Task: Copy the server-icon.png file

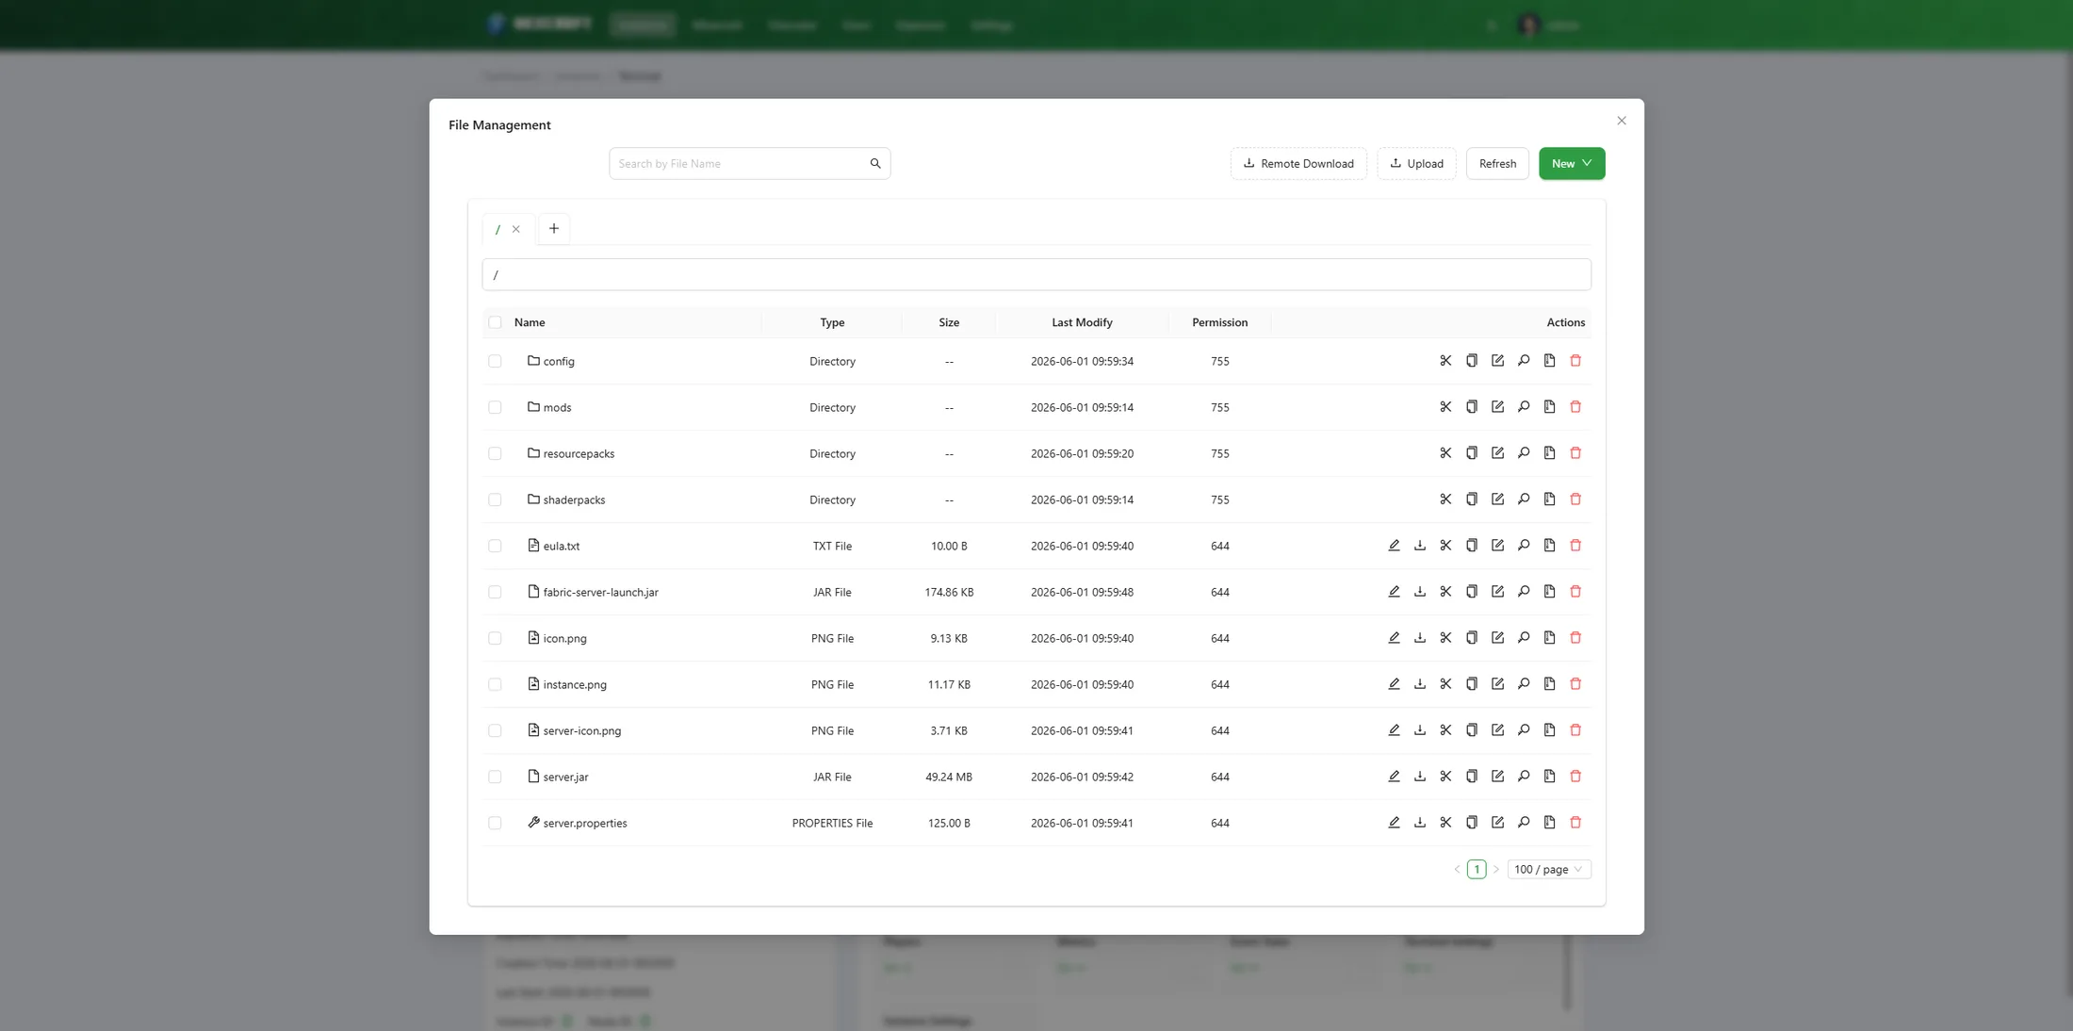Action: pyautogui.click(x=1472, y=730)
